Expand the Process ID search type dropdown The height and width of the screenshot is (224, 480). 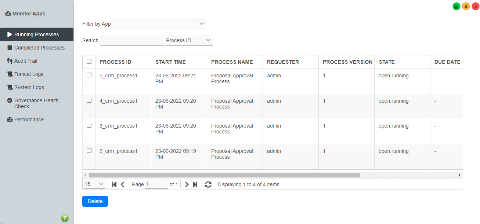point(189,40)
